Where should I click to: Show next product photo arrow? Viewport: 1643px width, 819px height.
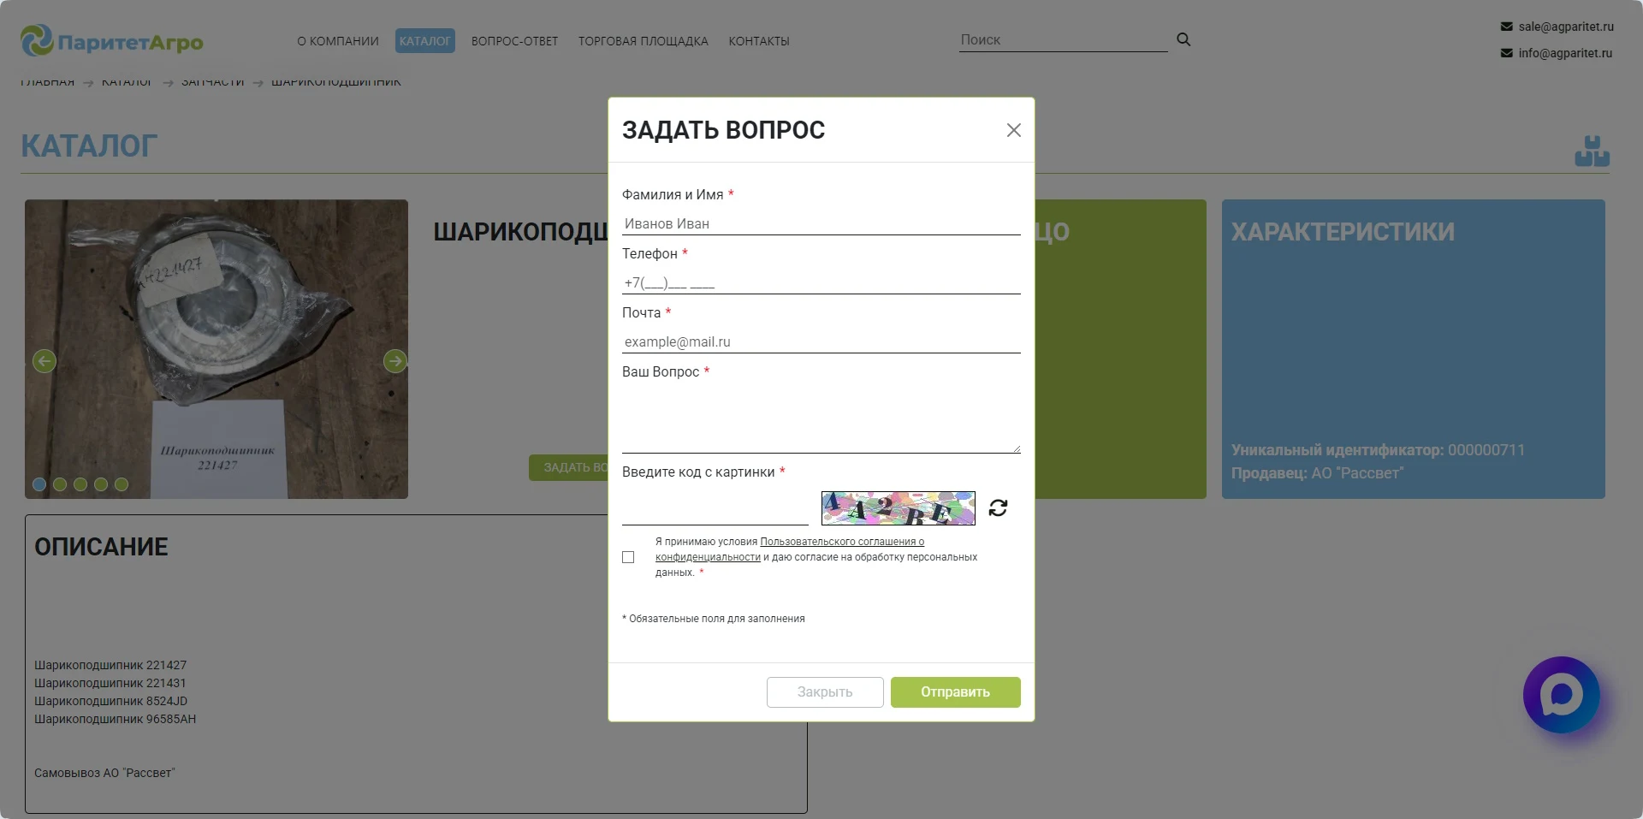point(394,361)
